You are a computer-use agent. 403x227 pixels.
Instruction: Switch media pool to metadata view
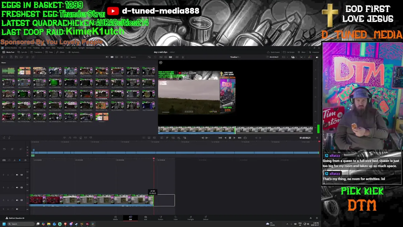[107, 57]
